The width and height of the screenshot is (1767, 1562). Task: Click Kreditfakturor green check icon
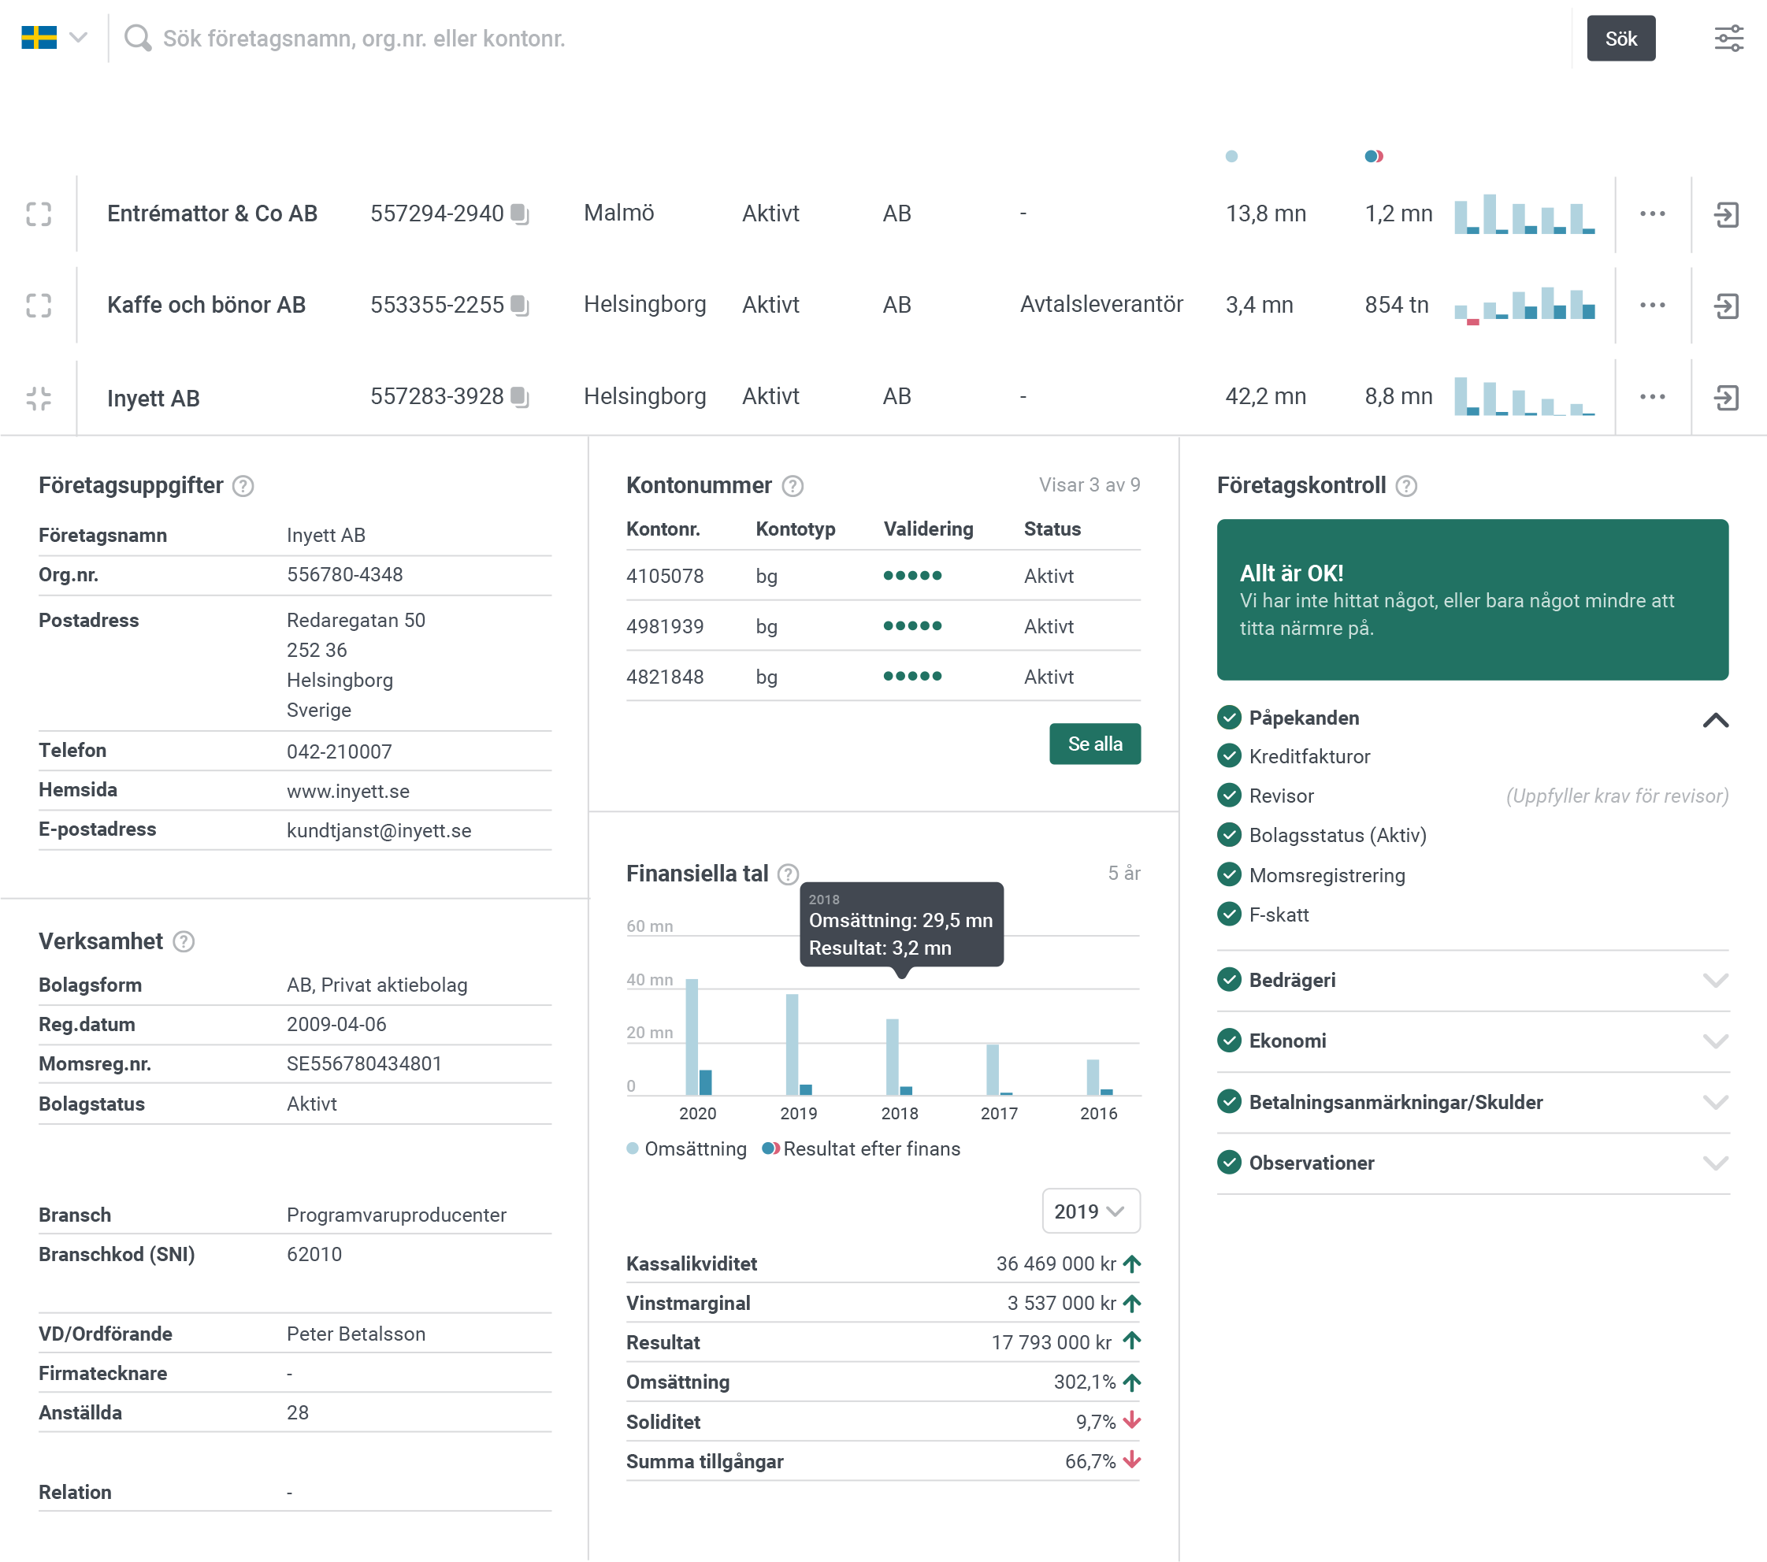coord(1228,756)
